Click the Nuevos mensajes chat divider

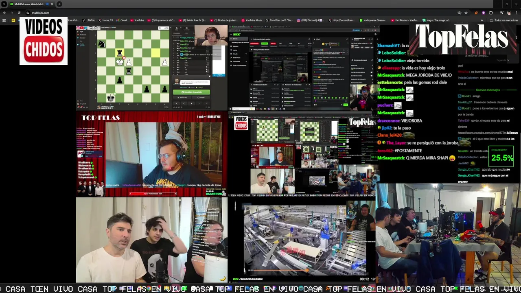point(488,90)
